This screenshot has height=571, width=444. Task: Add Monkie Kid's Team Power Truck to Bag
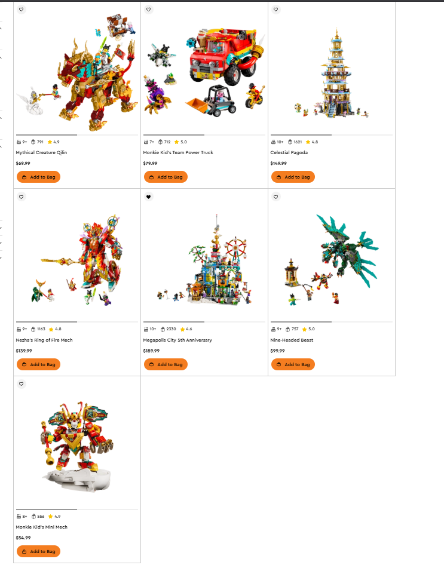[166, 177]
